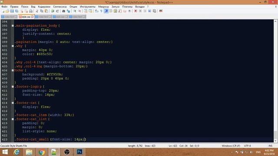
Task: Click the Zoom Out toolbar icon
Action: (79, 11)
